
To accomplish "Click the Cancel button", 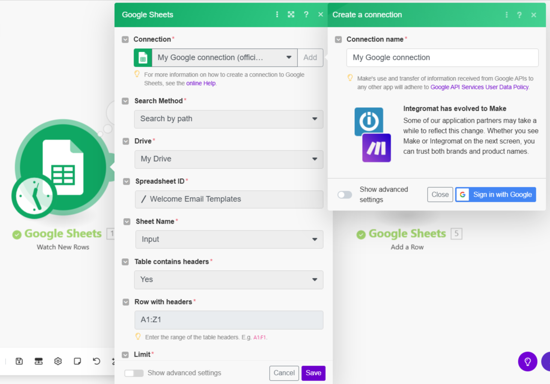I will [284, 373].
